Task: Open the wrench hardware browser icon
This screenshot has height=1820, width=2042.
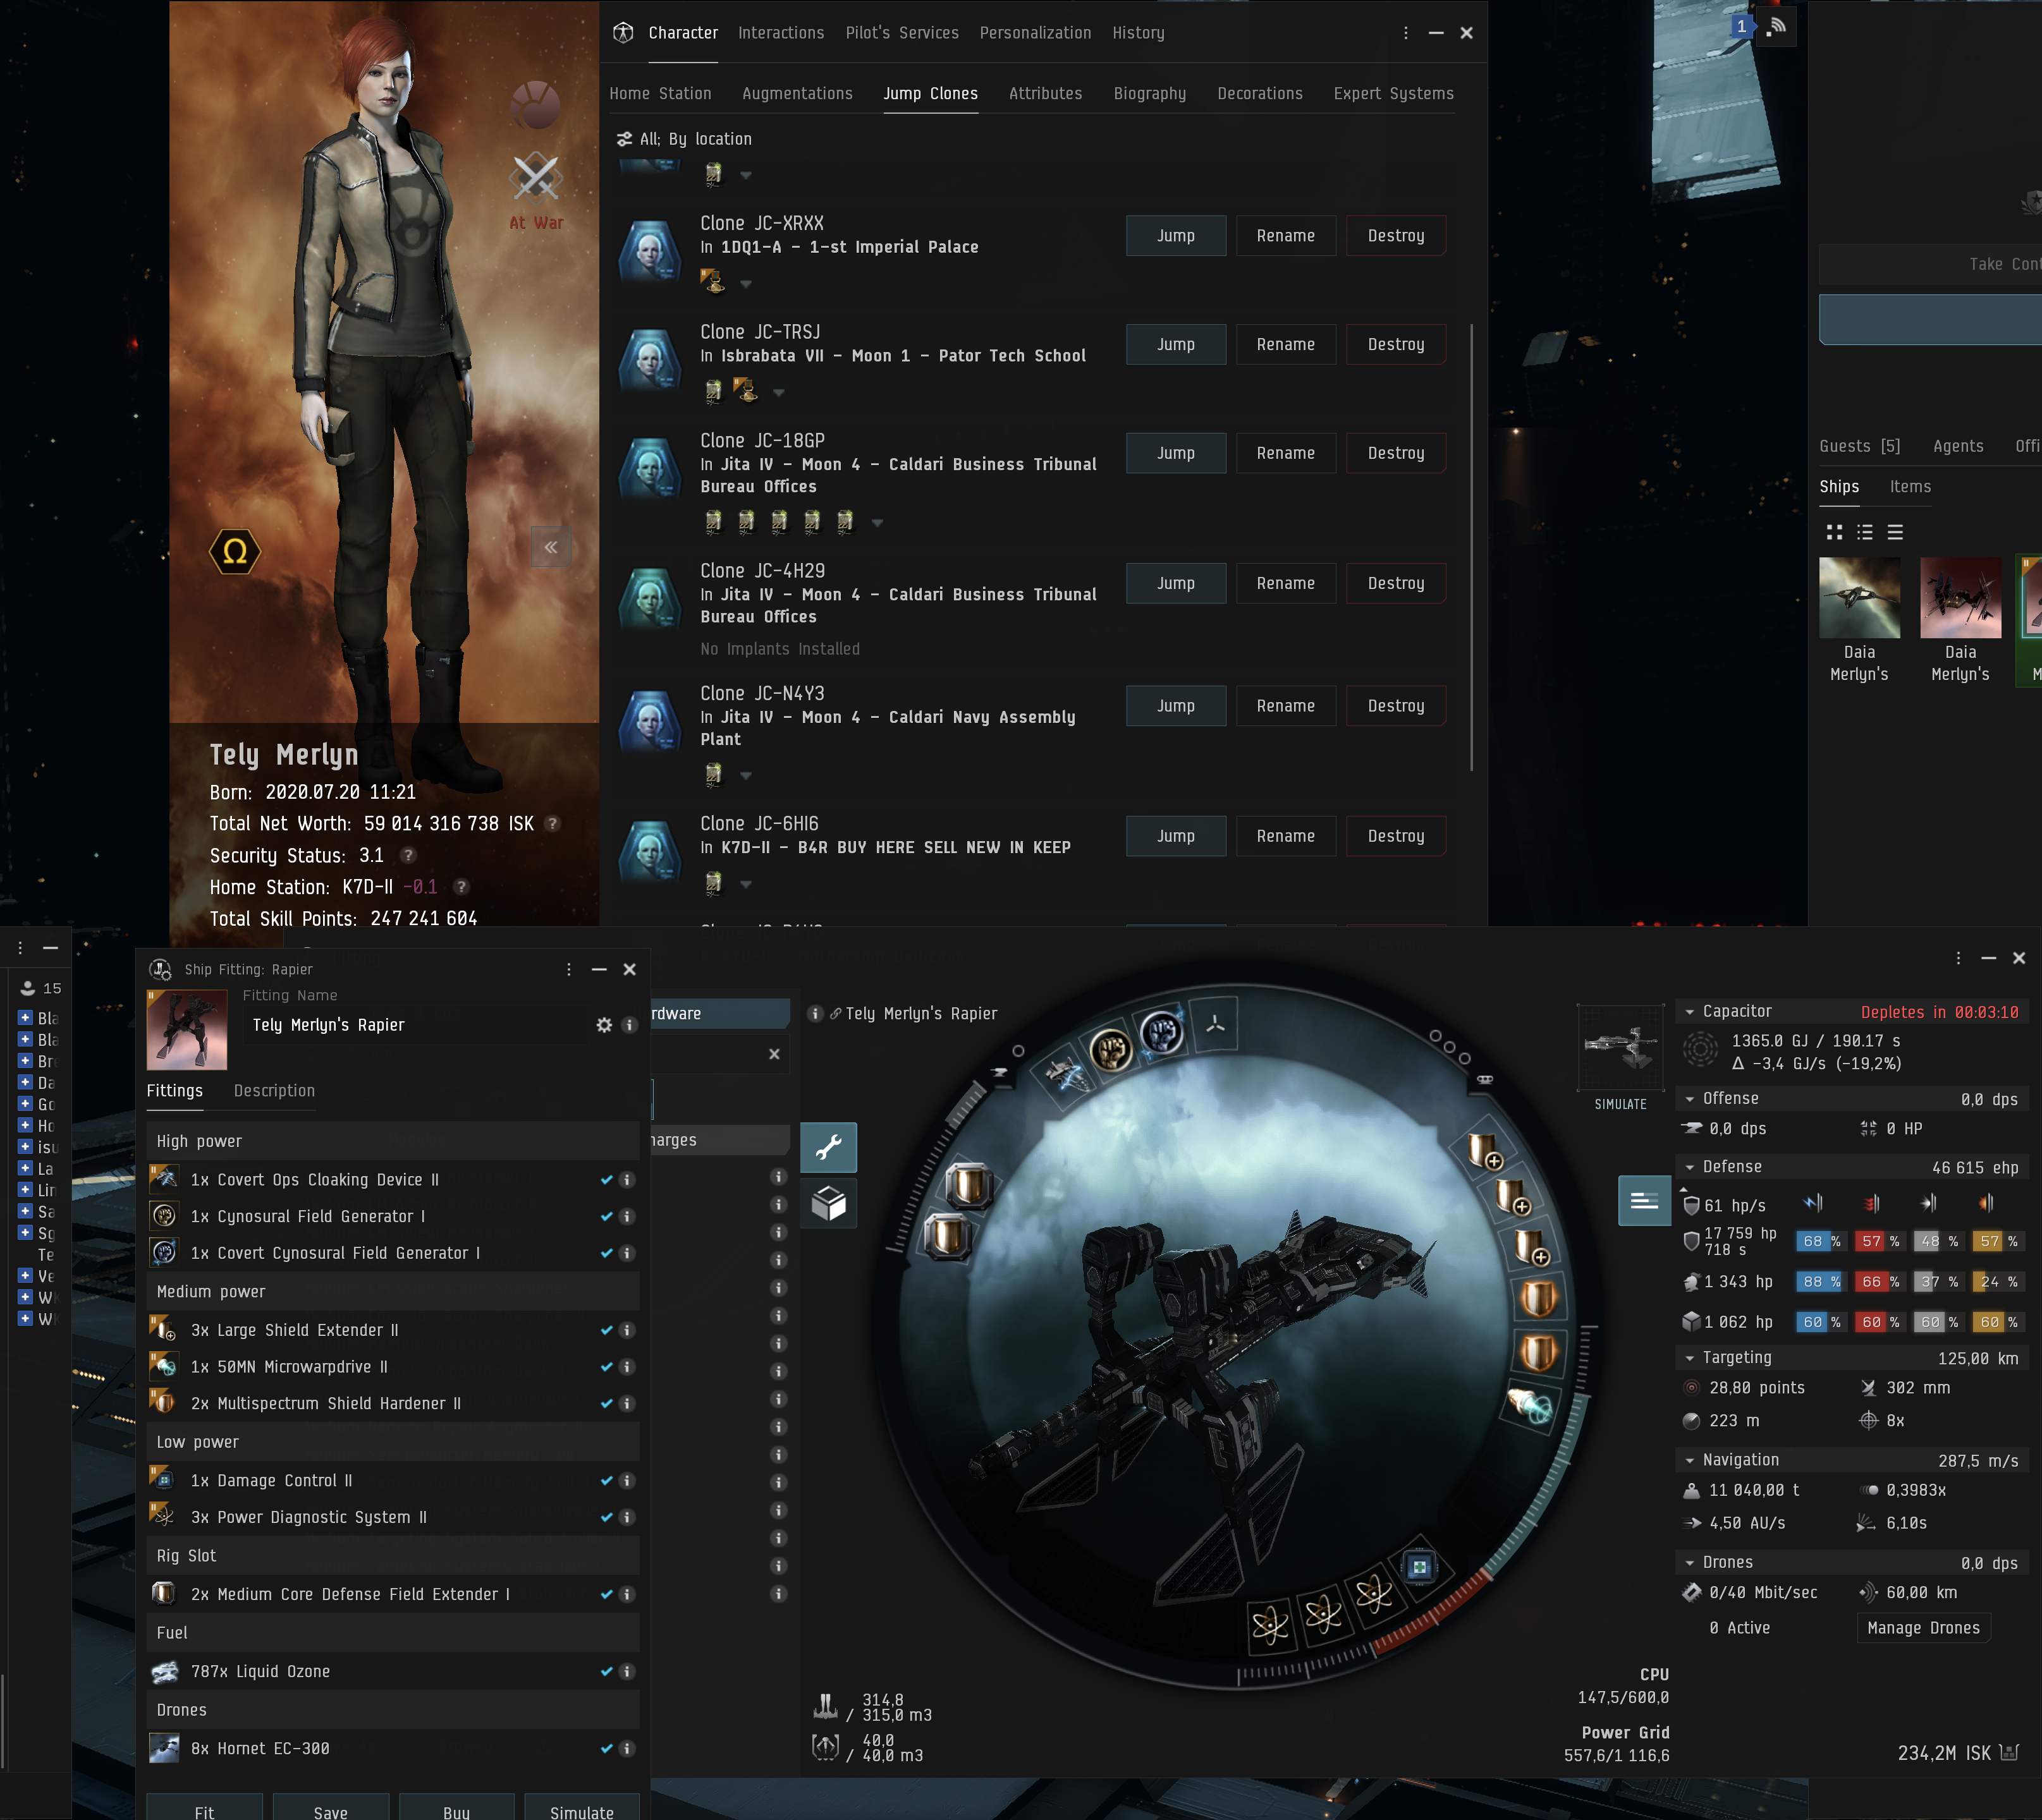Action: pos(828,1147)
